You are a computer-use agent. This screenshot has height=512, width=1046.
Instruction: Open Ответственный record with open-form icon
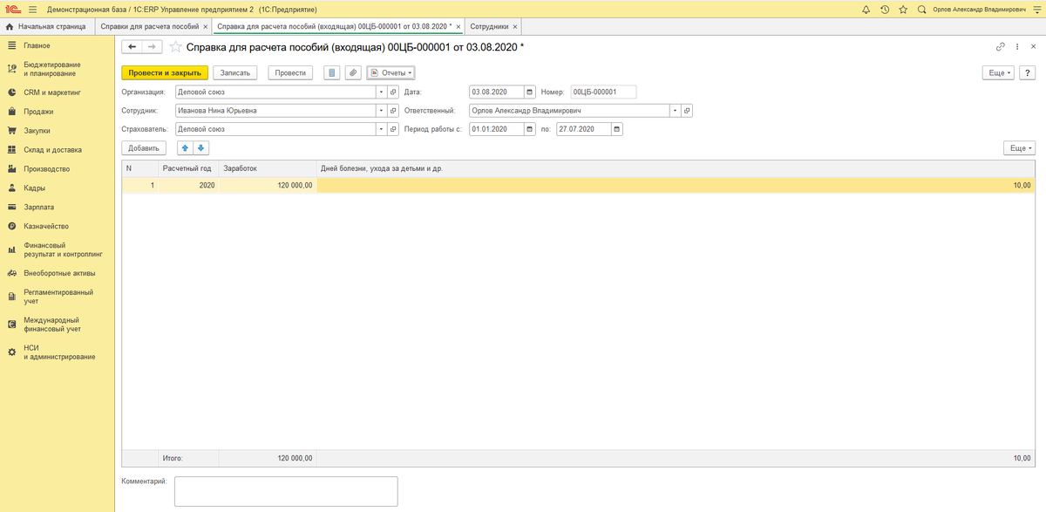[687, 111]
